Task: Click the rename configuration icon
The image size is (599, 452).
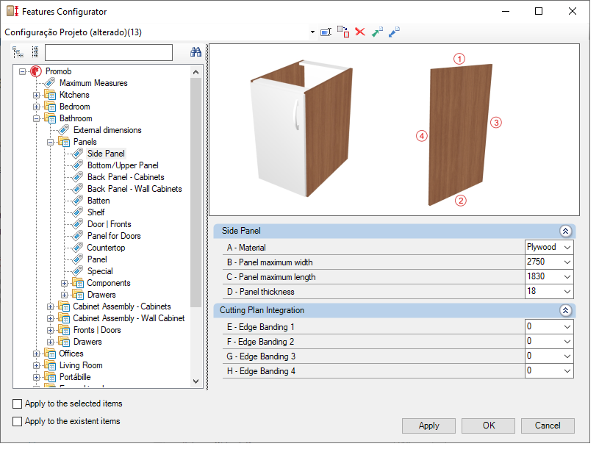Action: click(326, 32)
